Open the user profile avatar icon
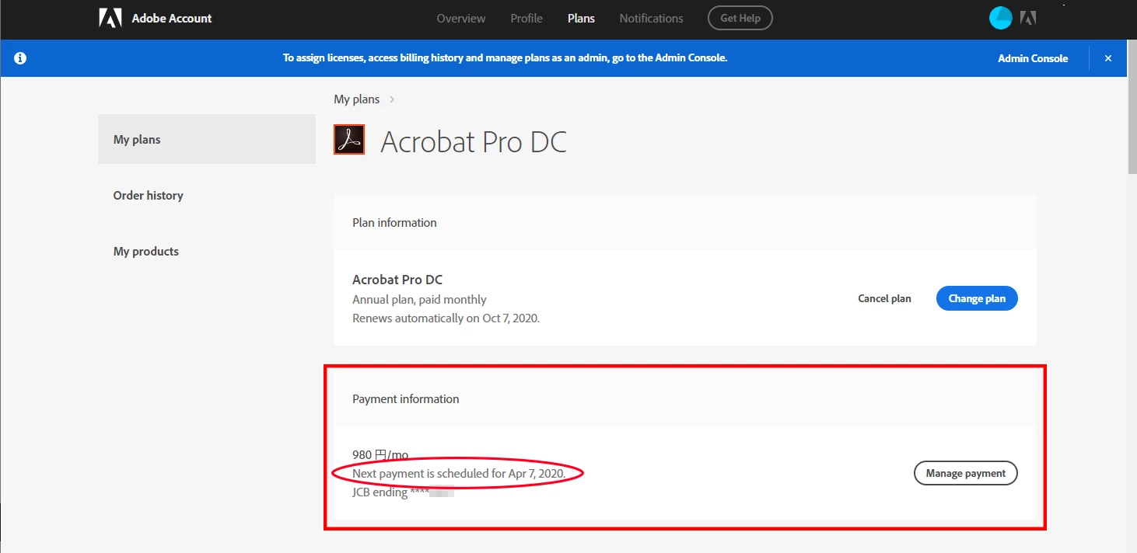This screenshot has width=1137, height=553. tap(1000, 18)
